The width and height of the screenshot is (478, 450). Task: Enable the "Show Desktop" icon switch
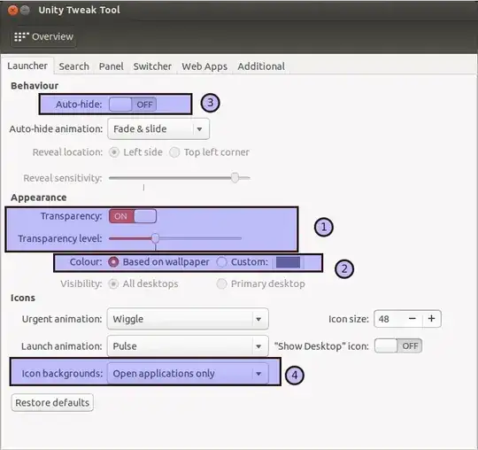click(x=398, y=346)
